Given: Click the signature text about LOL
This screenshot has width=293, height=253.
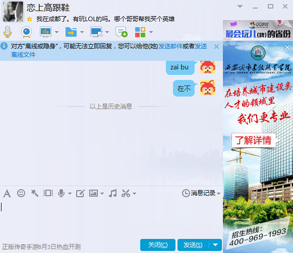Looking at the screenshot, I should click(105, 19).
